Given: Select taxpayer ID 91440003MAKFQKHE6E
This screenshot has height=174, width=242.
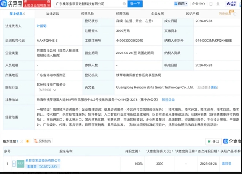Looking at the screenshot, I should (x=214, y=41).
